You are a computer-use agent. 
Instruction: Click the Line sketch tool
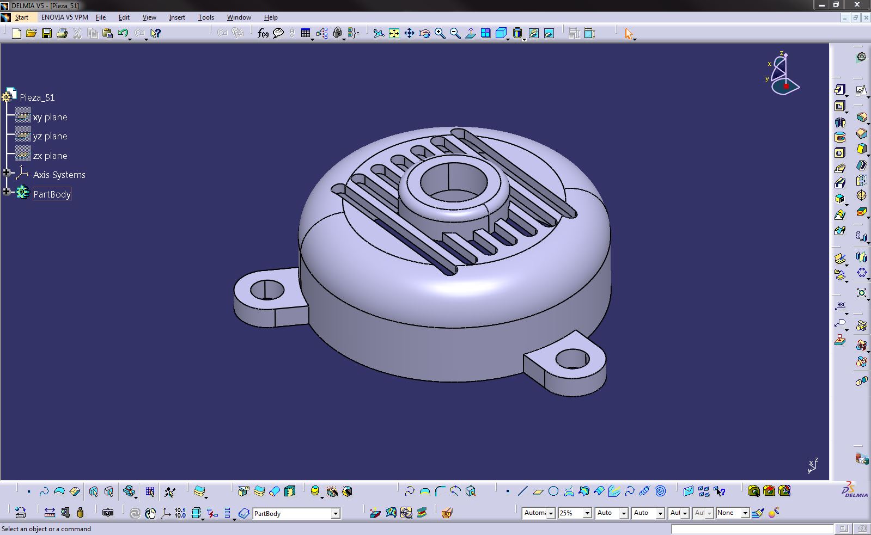pos(522,491)
